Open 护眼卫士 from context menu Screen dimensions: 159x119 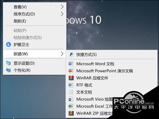35,44
